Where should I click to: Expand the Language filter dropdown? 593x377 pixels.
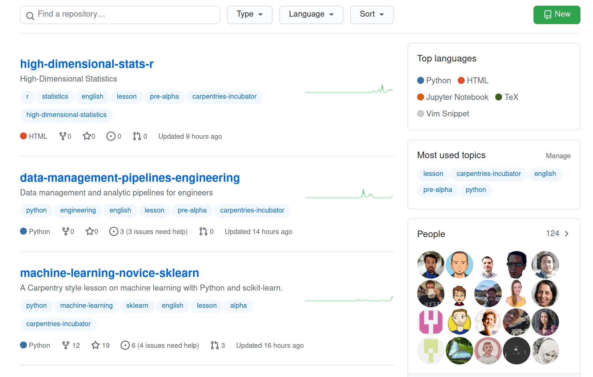point(311,14)
